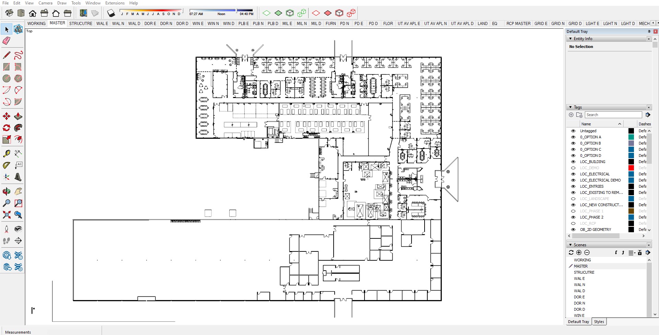Open the Make Component tool
659x335 pixels.
(18, 29)
